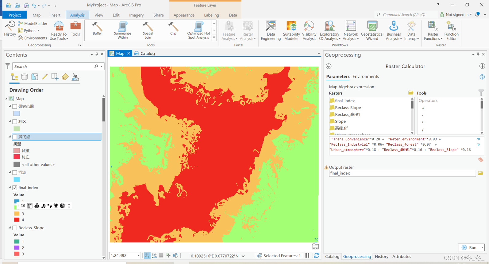Image resolution: width=489 pixels, height=264 pixels.
Task: Toggle visibility of 河流 layer
Action: 15,172
